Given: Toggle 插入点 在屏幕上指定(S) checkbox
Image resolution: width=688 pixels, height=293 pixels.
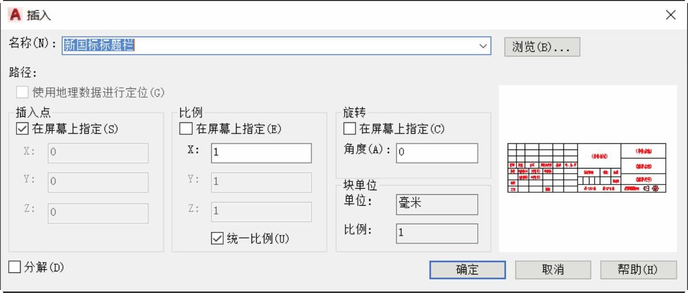Looking at the screenshot, I should (x=22, y=129).
